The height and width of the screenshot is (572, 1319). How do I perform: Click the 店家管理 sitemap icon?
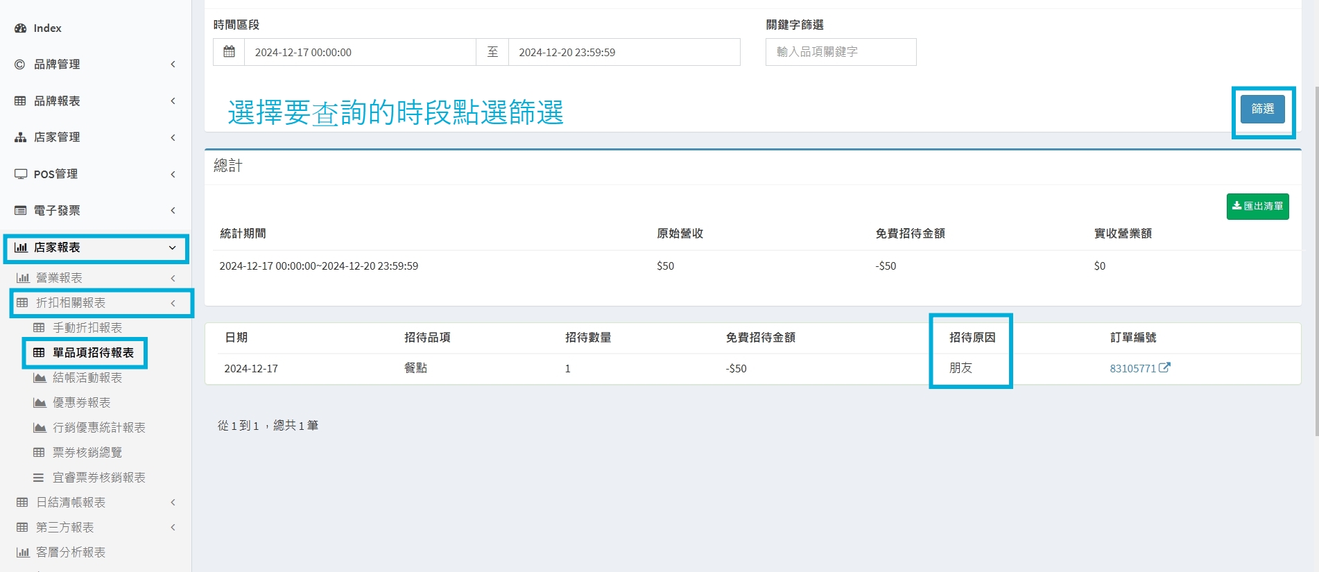click(x=20, y=137)
